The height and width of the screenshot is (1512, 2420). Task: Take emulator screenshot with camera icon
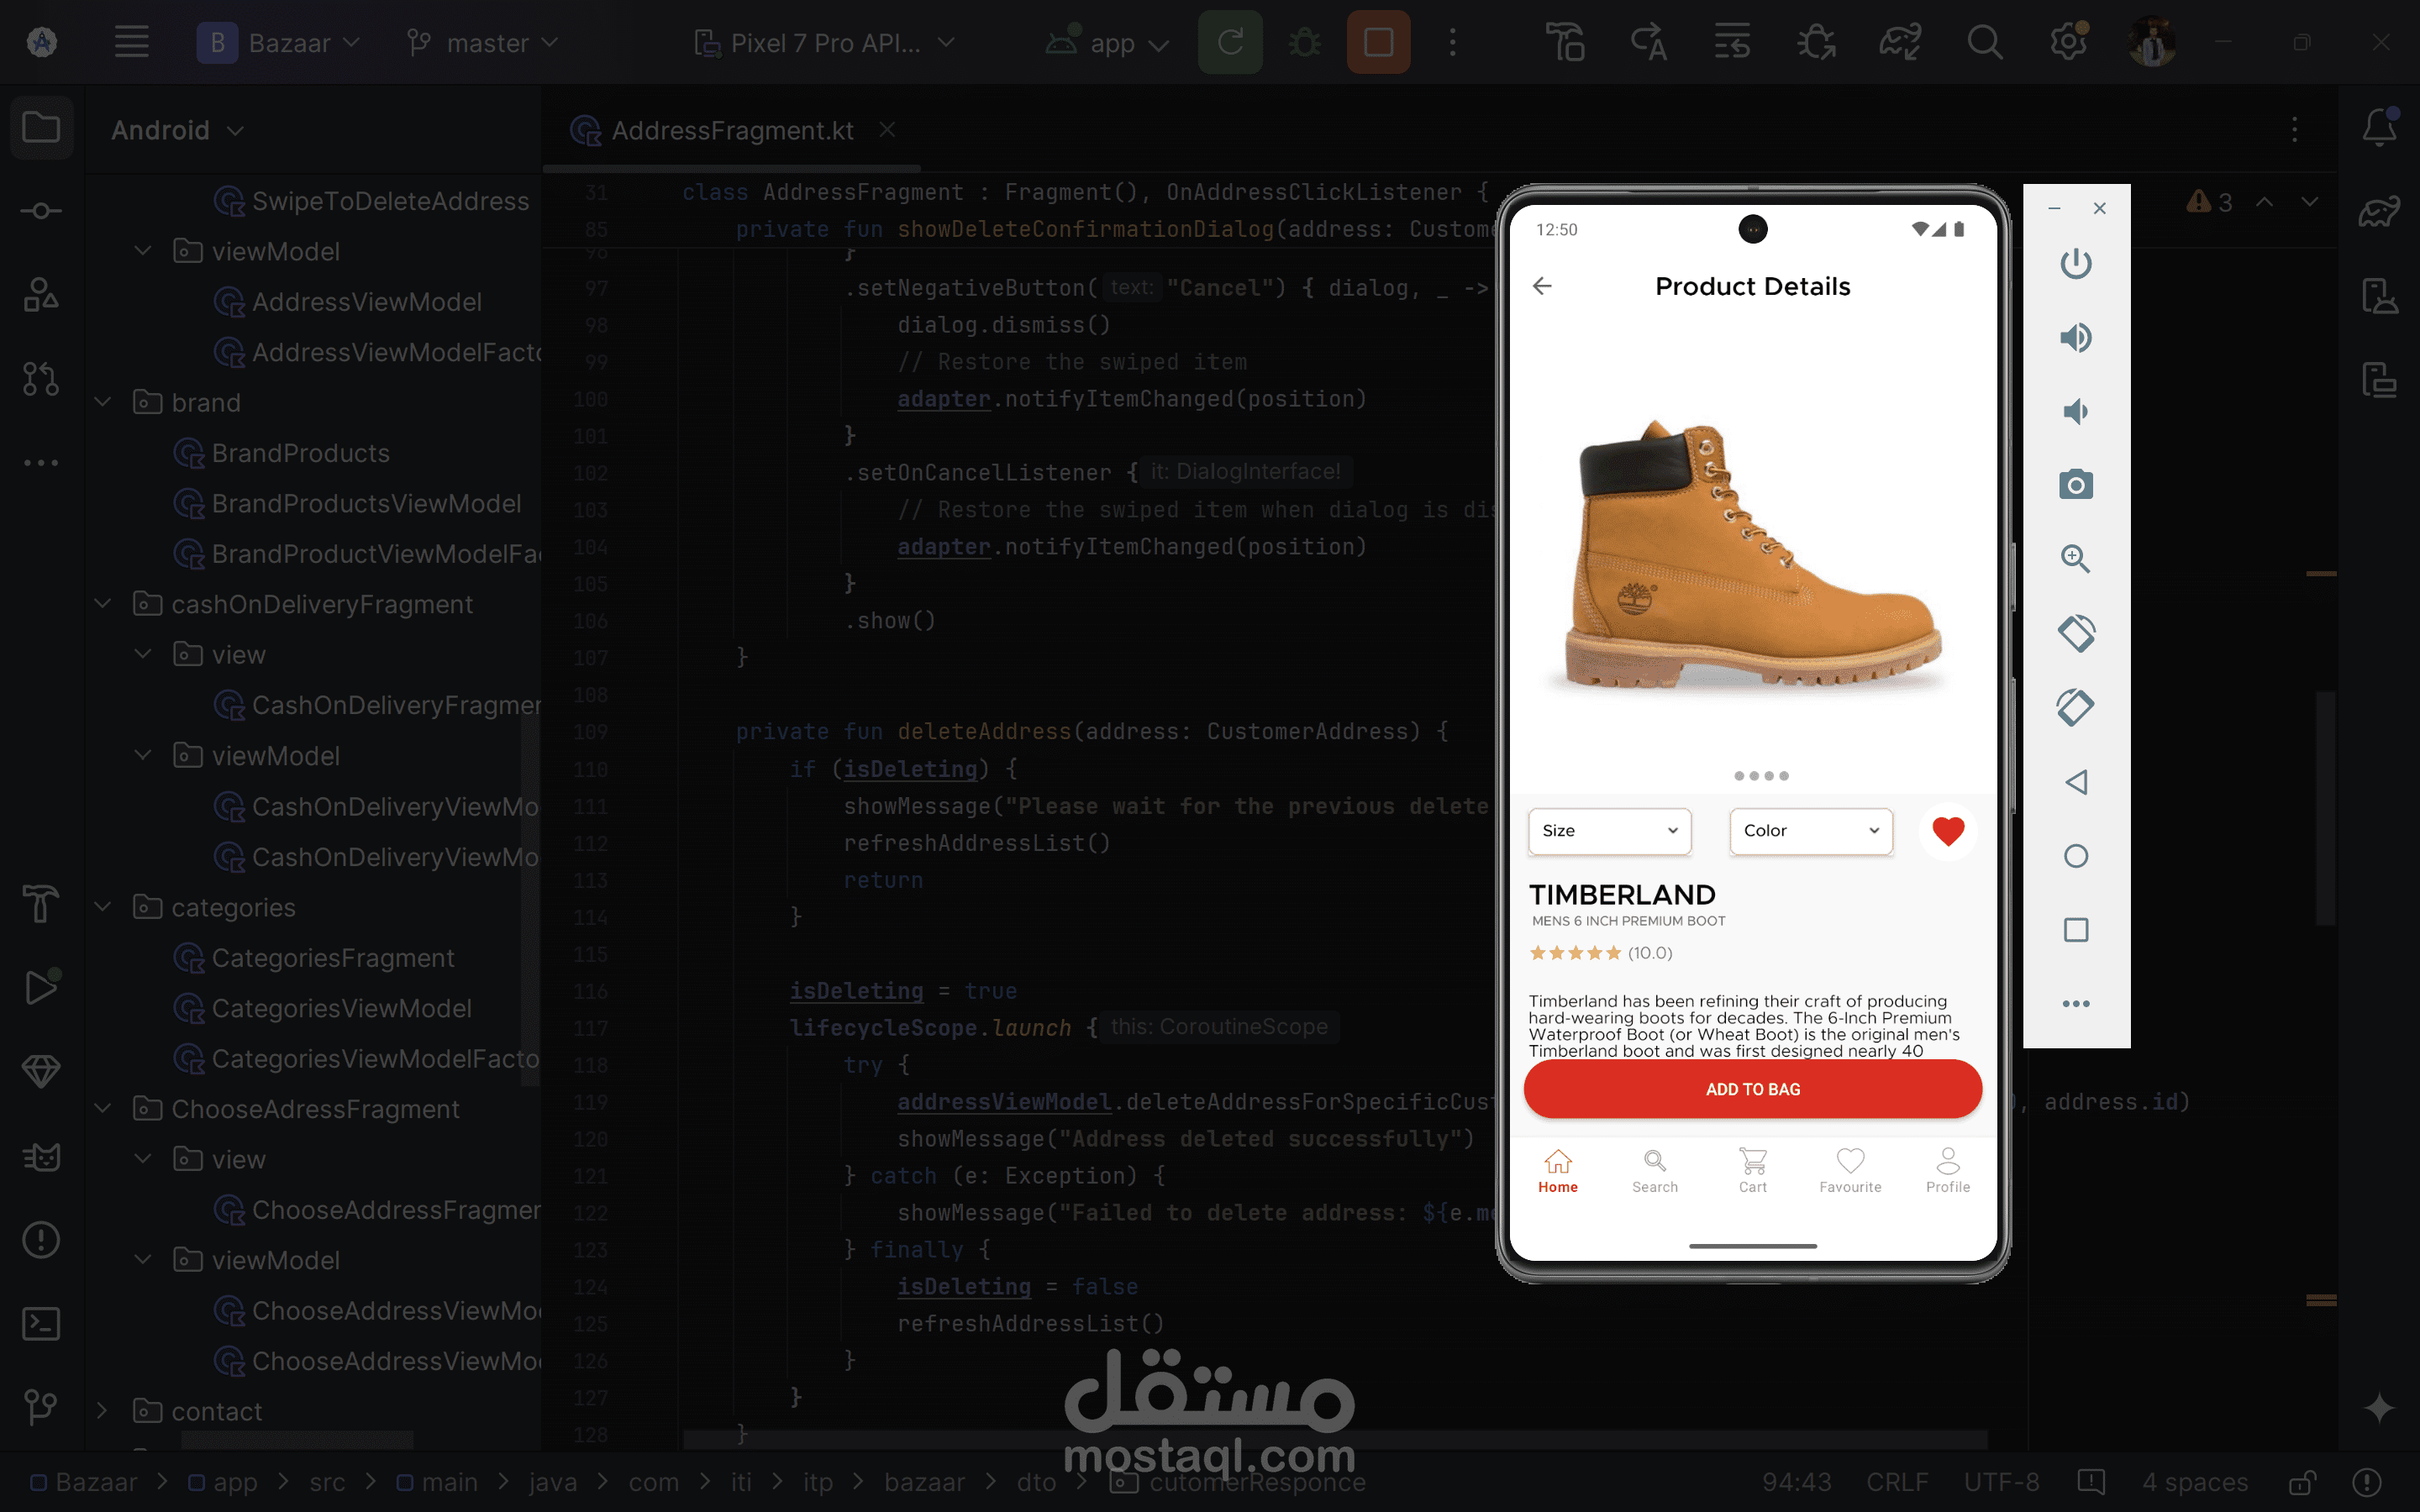click(x=2075, y=485)
